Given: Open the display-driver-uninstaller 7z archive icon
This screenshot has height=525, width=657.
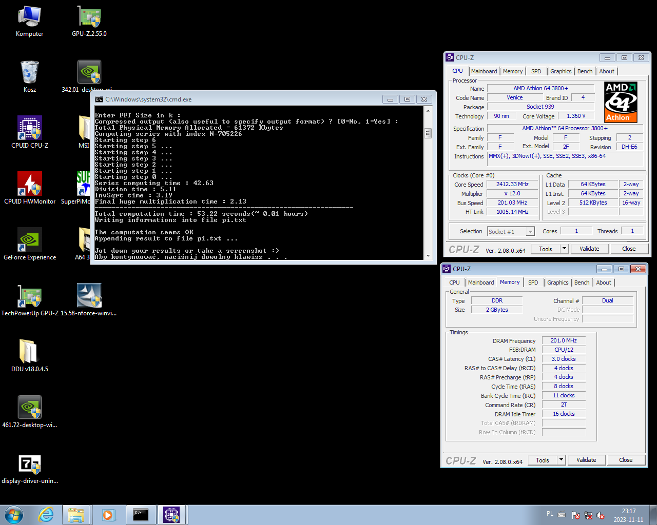Looking at the screenshot, I should [x=29, y=468].
